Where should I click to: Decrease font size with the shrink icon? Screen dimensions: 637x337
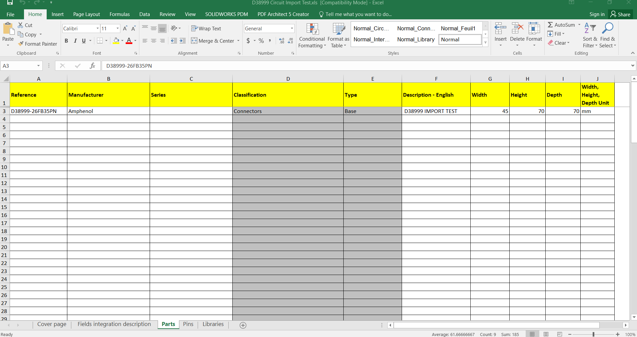point(133,28)
